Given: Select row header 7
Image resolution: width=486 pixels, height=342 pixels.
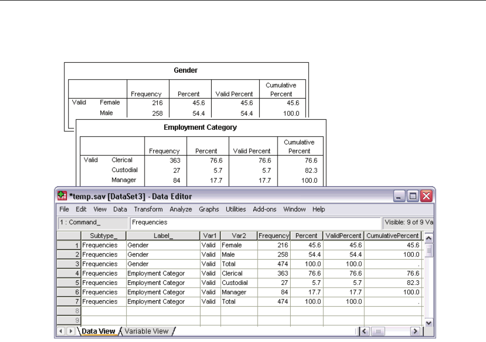Looking at the screenshot, I should (69, 302).
